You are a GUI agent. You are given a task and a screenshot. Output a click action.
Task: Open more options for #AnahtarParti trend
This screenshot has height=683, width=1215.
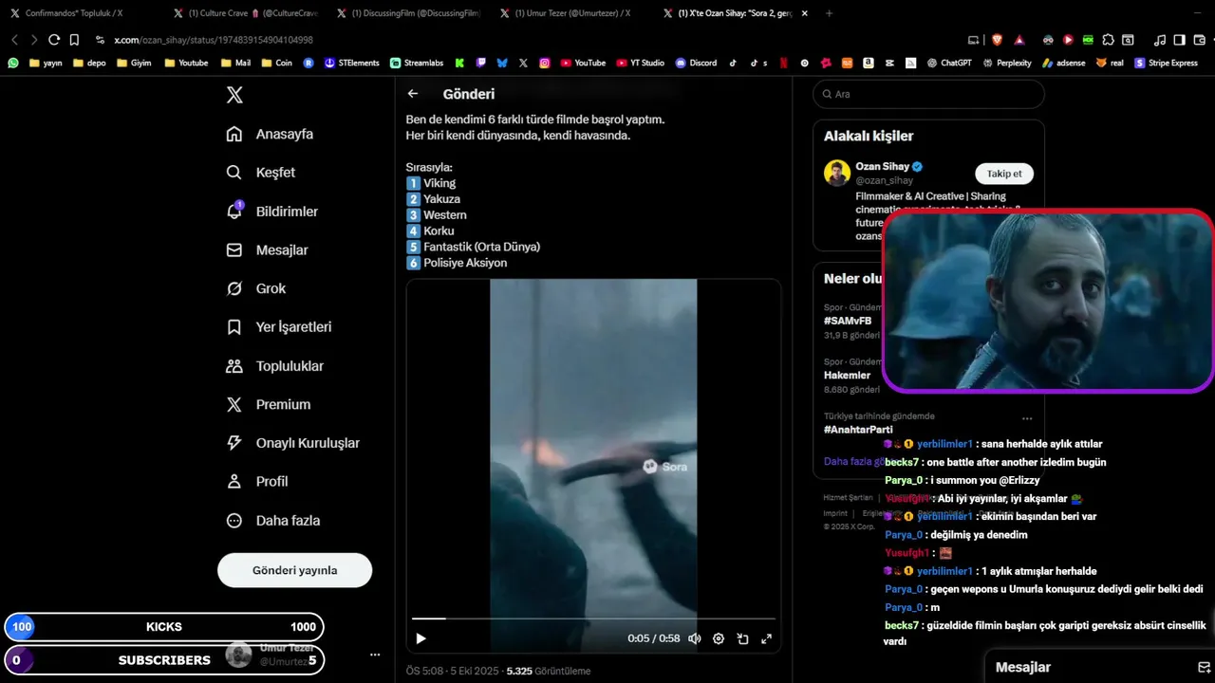click(1027, 417)
